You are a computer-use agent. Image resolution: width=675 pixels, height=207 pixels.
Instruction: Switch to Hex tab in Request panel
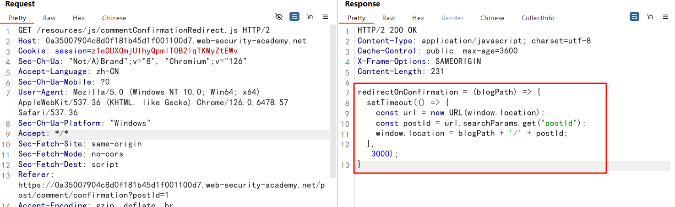(x=79, y=18)
